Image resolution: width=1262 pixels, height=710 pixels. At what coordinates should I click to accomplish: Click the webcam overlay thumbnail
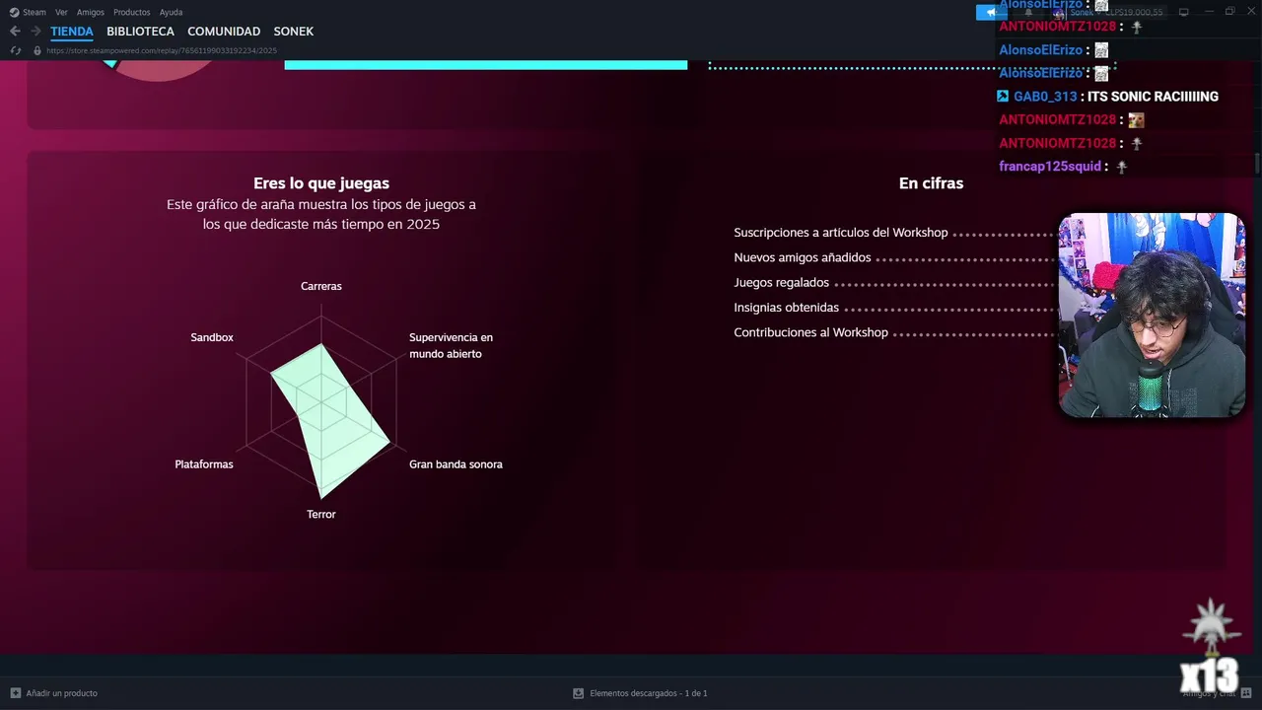1152,316
